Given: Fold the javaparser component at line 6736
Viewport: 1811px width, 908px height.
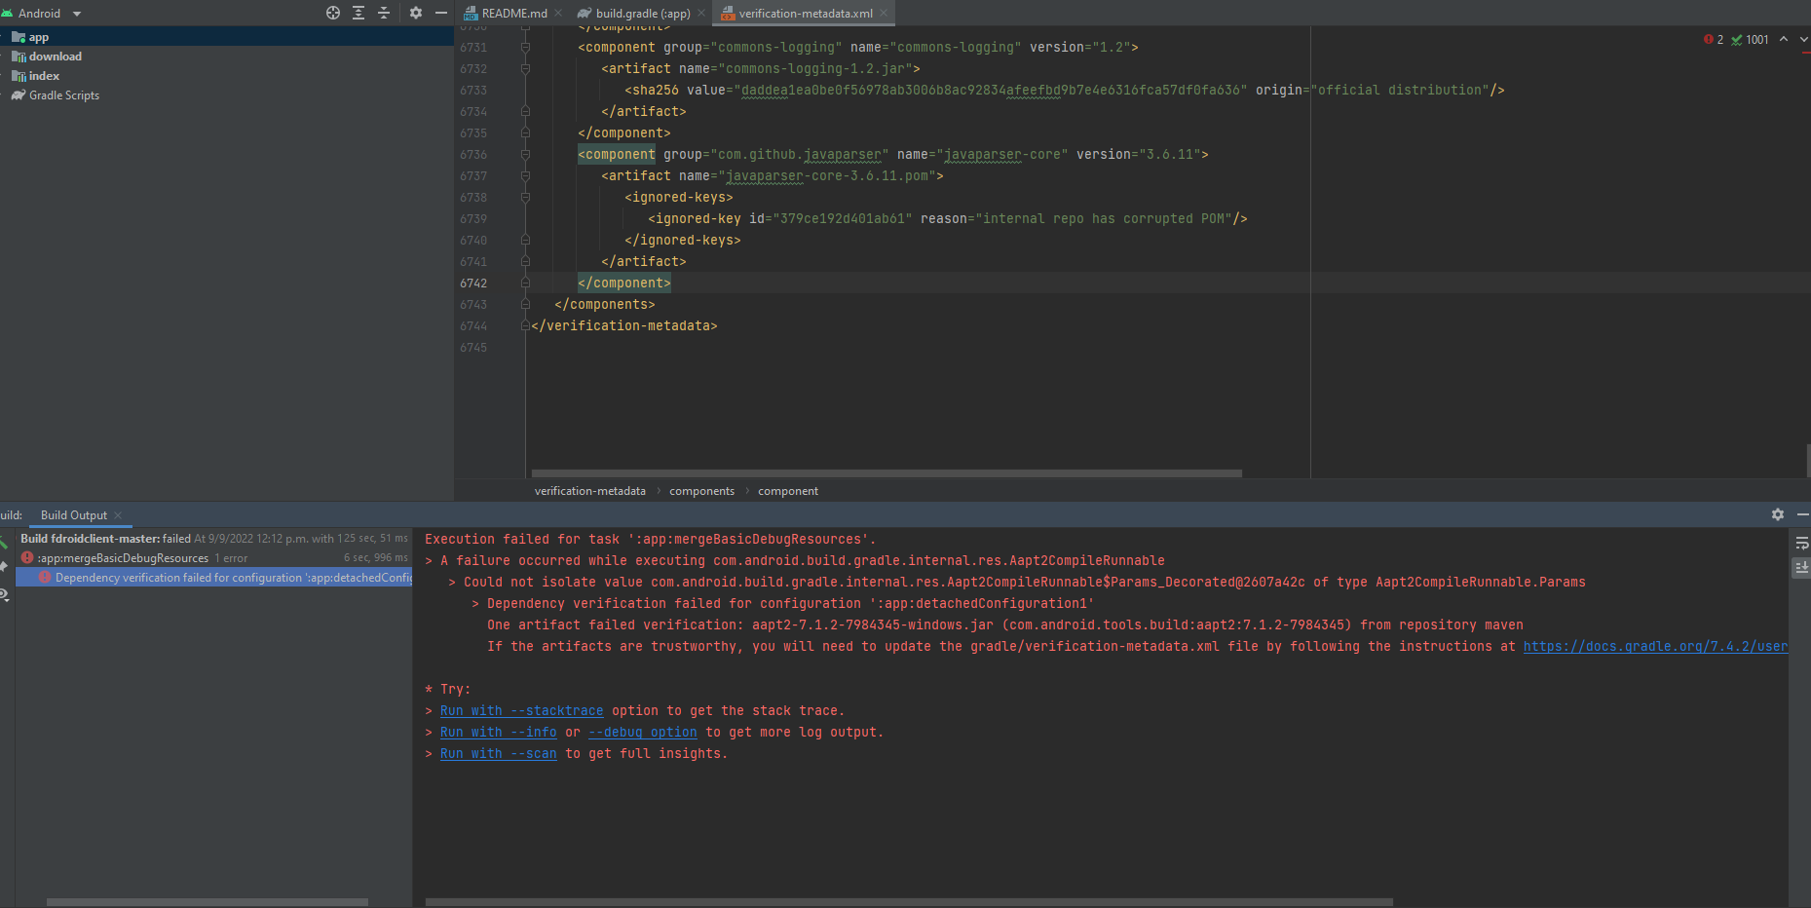Looking at the screenshot, I should point(525,155).
